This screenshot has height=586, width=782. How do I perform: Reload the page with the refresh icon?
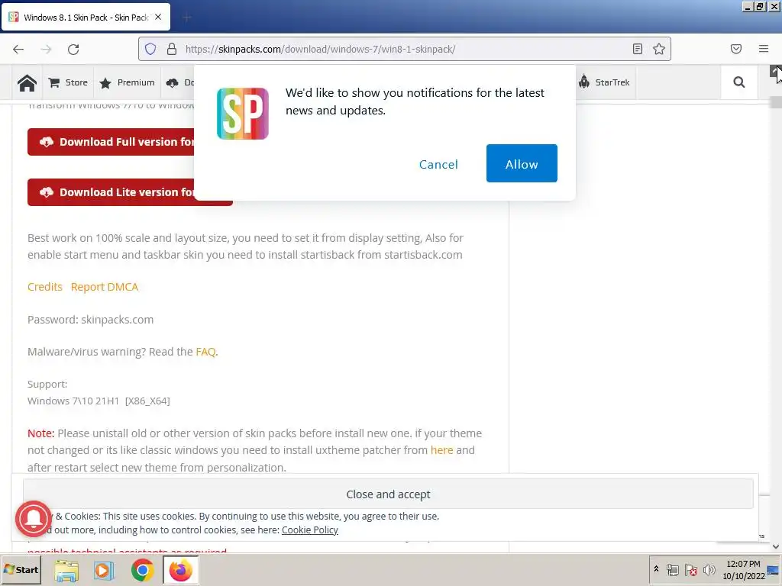pos(73,49)
